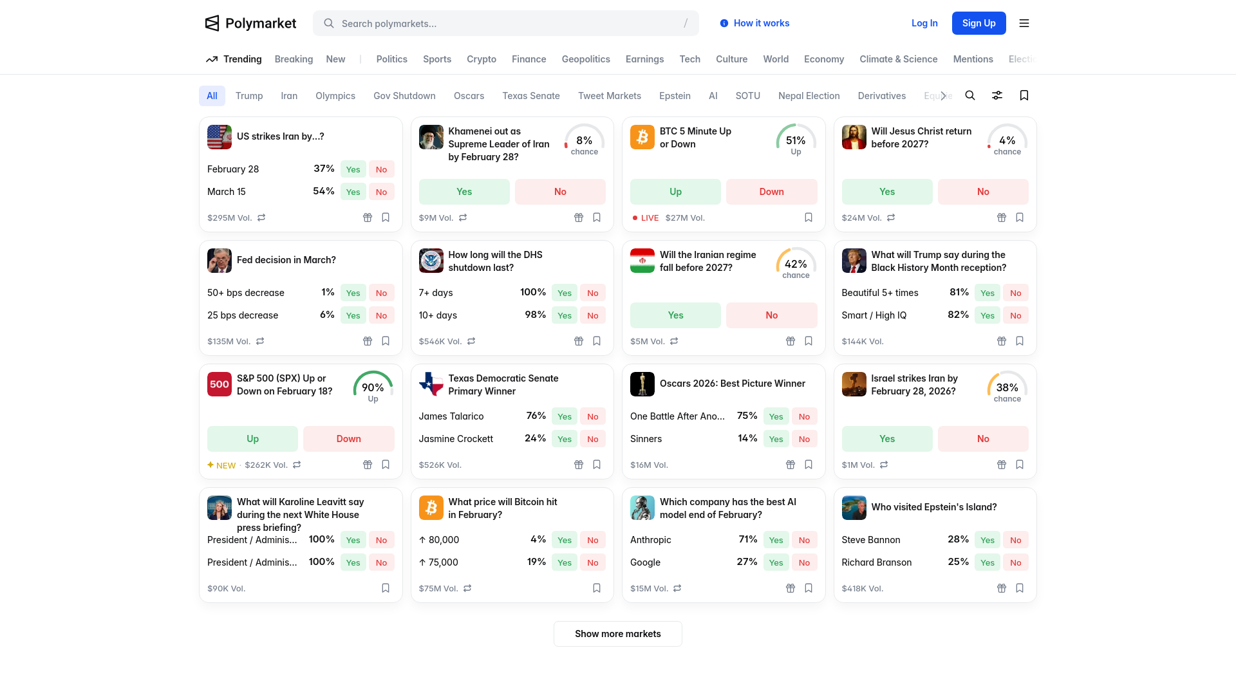Click Yes for James Talarico
The height and width of the screenshot is (695, 1236).
pyautogui.click(x=565, y=416)
